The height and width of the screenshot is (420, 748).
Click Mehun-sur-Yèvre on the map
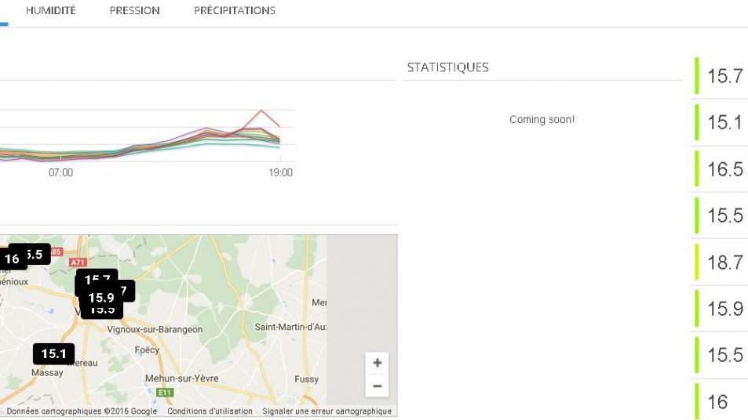pos(181,378)
